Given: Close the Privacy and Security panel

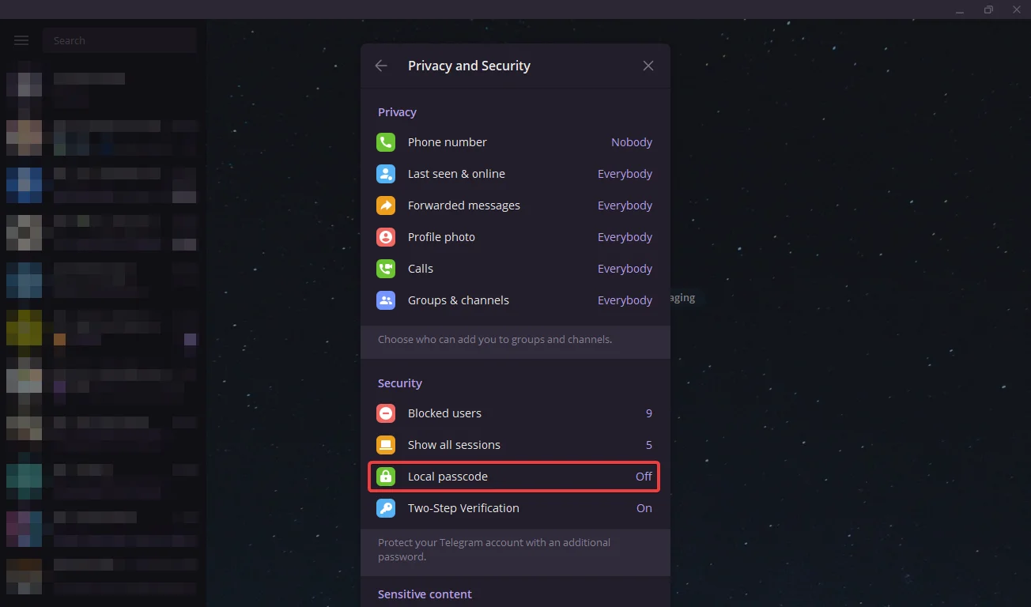Looking at the screenshot, I should [x=648, y=66].
